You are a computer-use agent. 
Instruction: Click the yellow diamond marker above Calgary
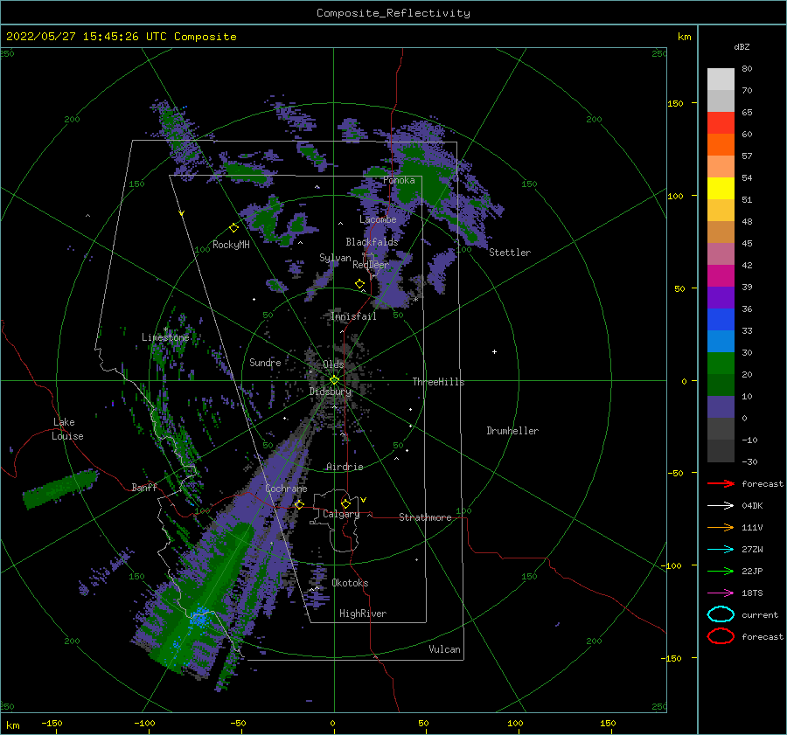pyautogui.click(x=345, y=503)
